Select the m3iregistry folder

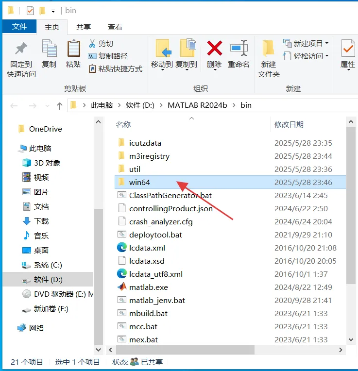pos(230,156)
